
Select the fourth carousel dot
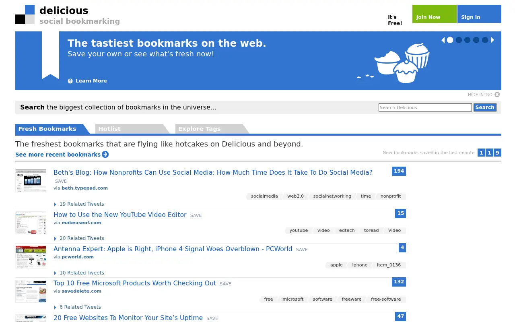[x=476, y=40]
